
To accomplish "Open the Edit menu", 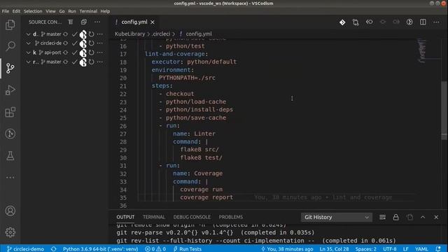I will [16, 11].
